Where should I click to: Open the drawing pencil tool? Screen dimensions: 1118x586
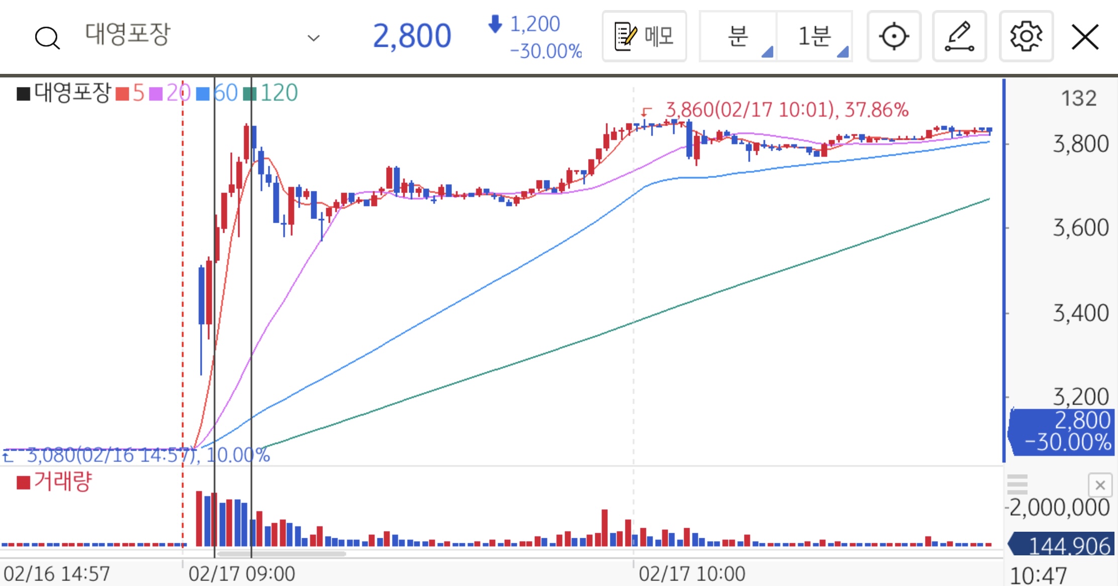pos(959,36)
